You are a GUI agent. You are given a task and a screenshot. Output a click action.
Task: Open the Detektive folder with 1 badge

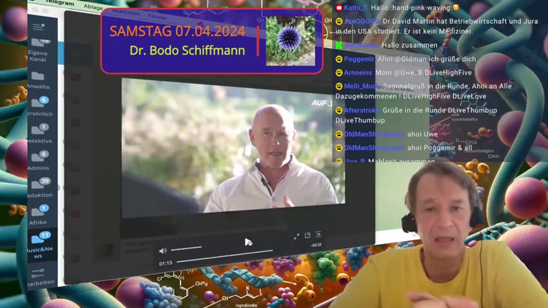pos(39,133)
